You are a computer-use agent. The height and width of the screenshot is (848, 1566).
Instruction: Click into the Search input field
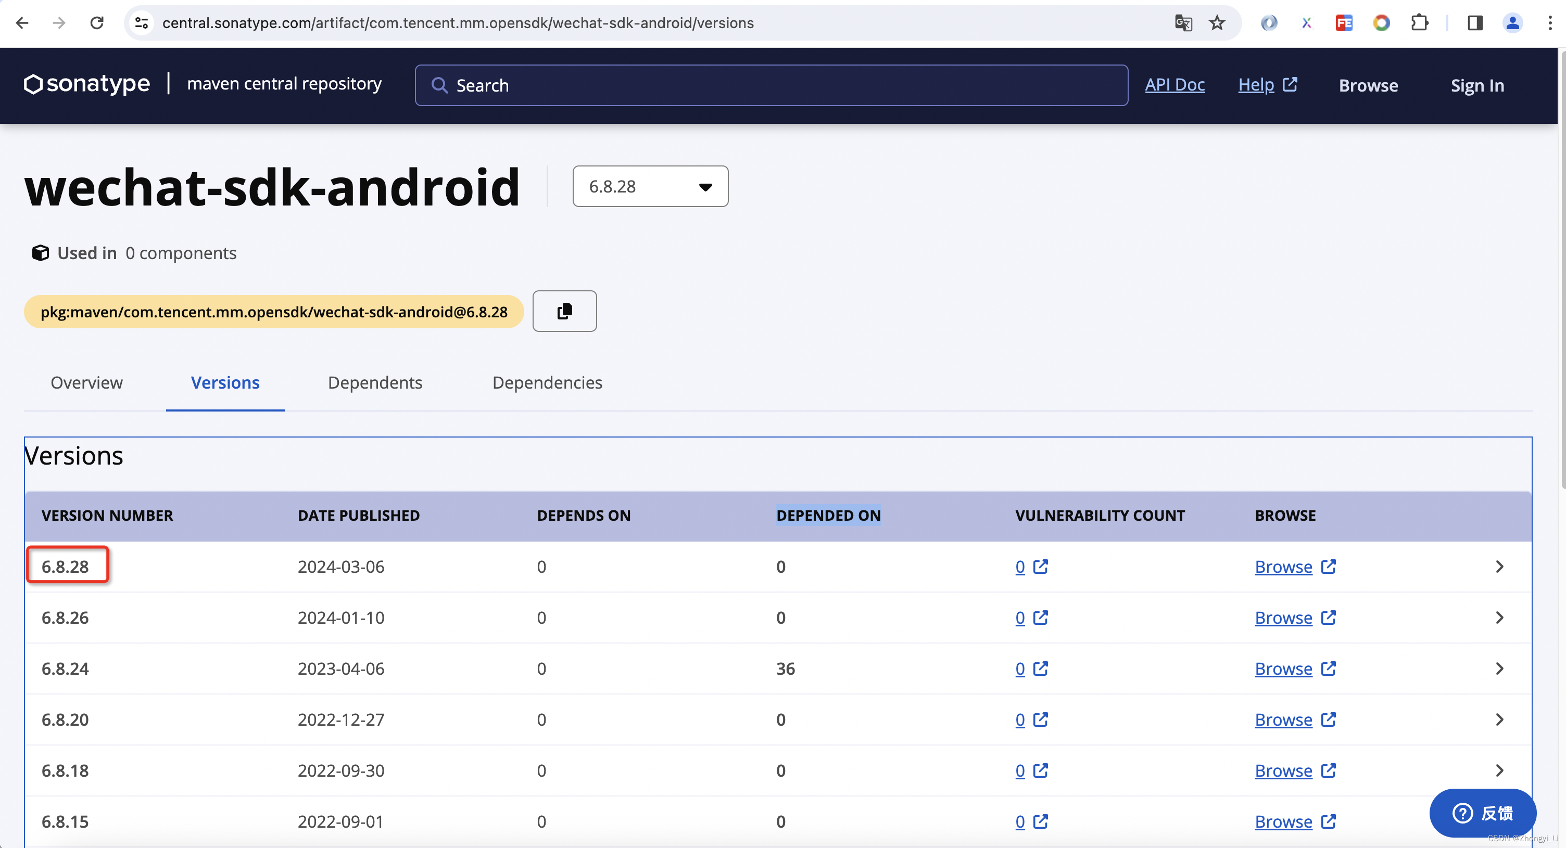(771, 86)
